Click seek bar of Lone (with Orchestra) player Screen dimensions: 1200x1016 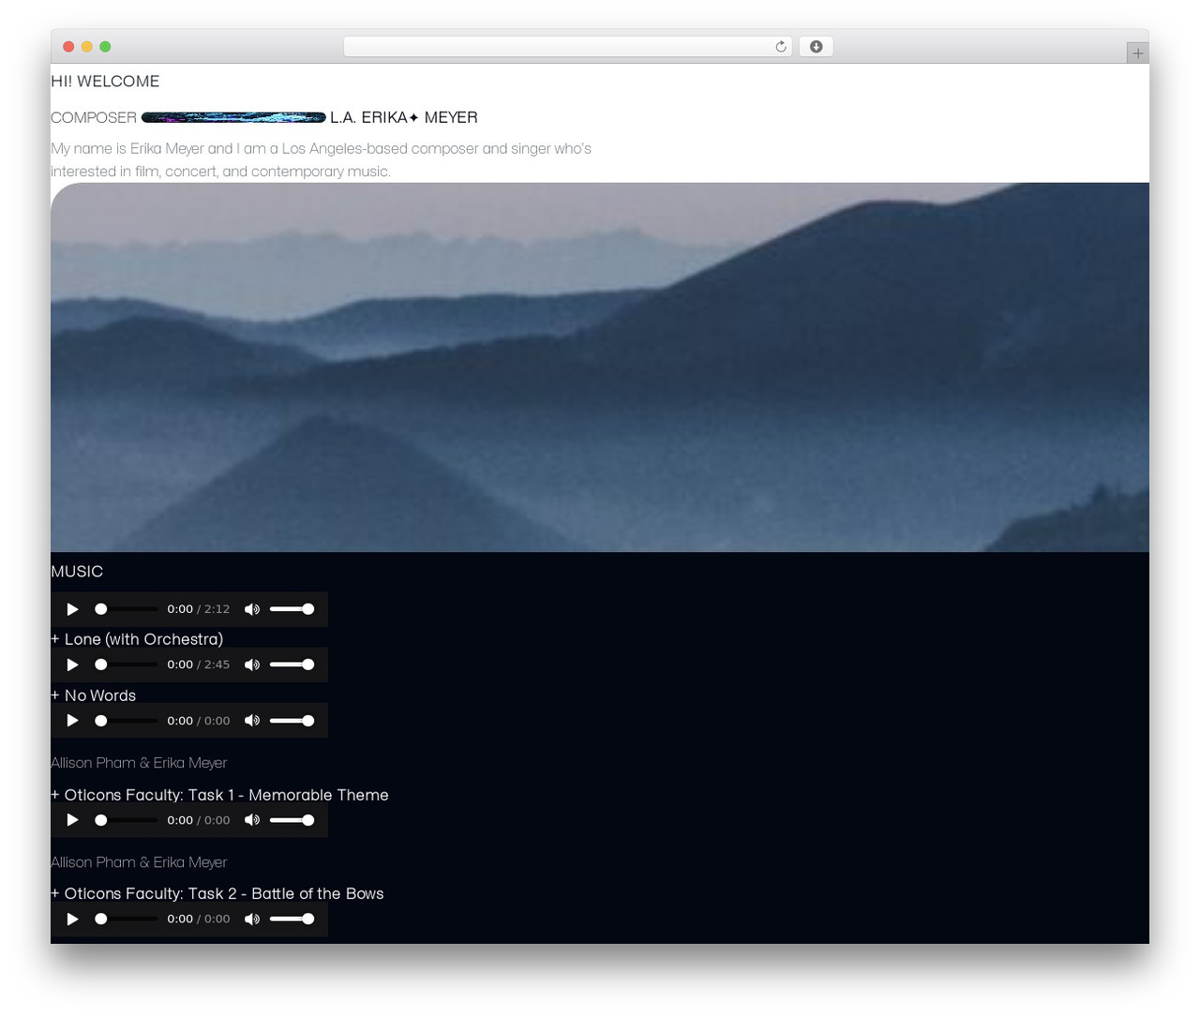(127, 665)
